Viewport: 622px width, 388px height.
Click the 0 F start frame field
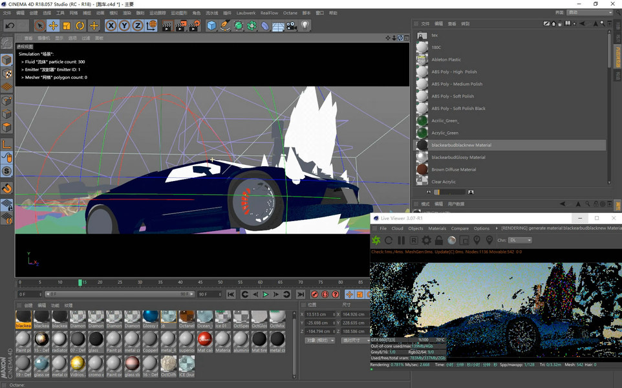tap(29, 294)
